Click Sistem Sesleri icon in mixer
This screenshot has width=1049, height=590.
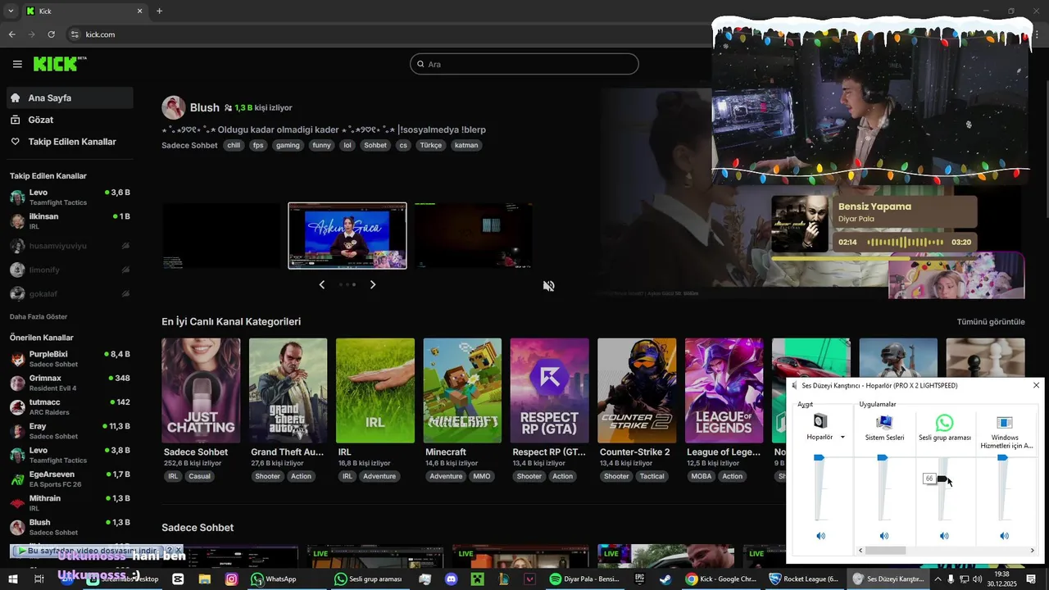884,422
